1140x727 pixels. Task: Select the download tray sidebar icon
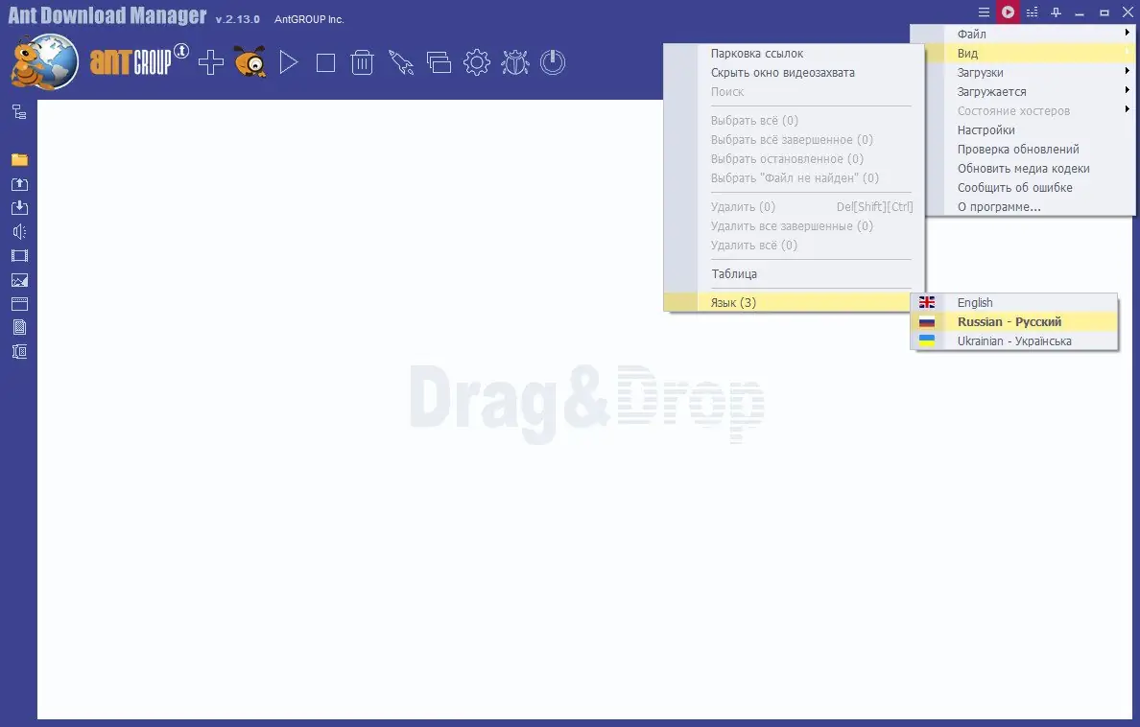point(19,208)
